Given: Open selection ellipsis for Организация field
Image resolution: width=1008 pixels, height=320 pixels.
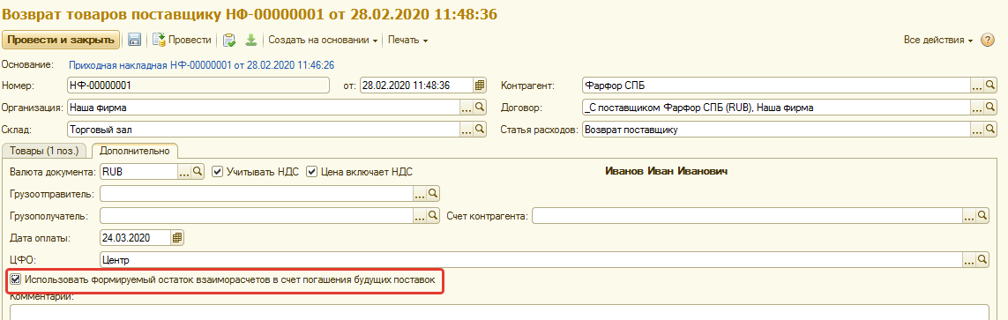Looking at the screenshot, I should pos(467,108).
